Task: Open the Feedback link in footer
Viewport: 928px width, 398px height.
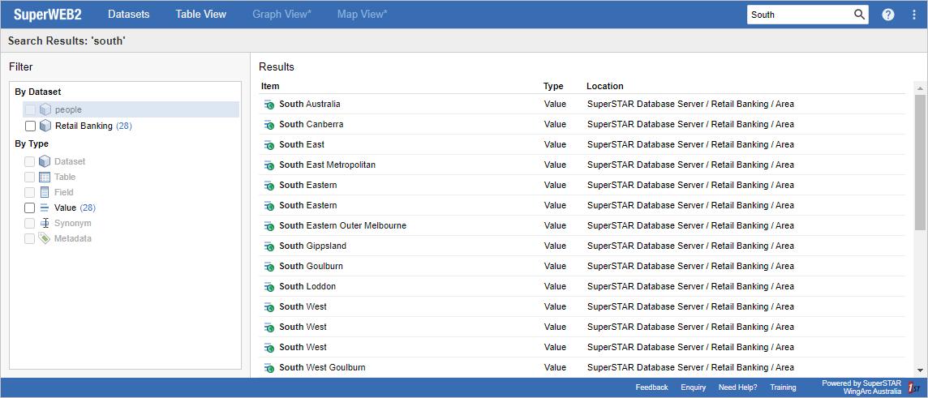Action: (x=651, y=387)
